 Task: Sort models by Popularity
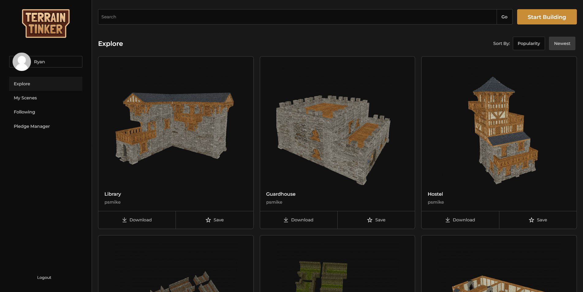click(x=528, y=43)
